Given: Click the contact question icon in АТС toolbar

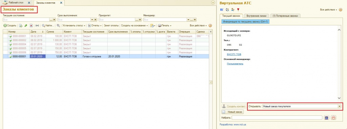Looking at the screenshot, I should tap(233, 9).
